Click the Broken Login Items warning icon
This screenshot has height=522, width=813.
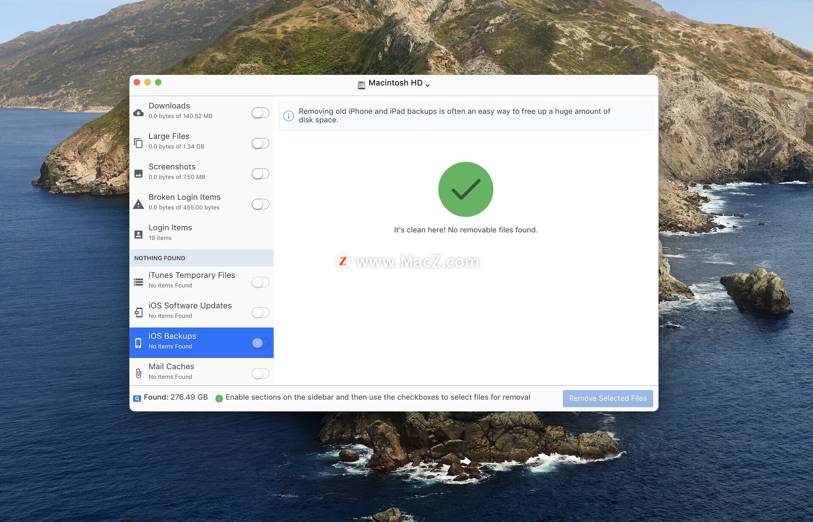[138, 204]
